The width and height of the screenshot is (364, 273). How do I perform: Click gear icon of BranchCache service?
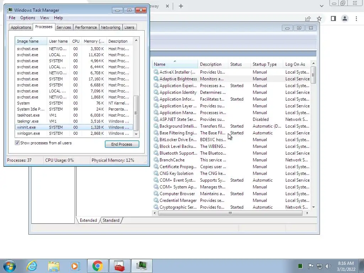[x=156, y=160]
